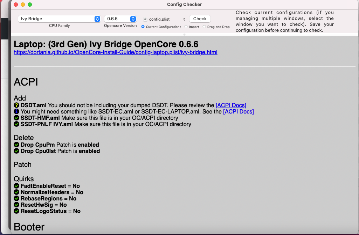The width and height of the screenshot is (359, 235).
Task: Click the 'SSDT-HMF.aml' file name text
Action: coord(40,118)
